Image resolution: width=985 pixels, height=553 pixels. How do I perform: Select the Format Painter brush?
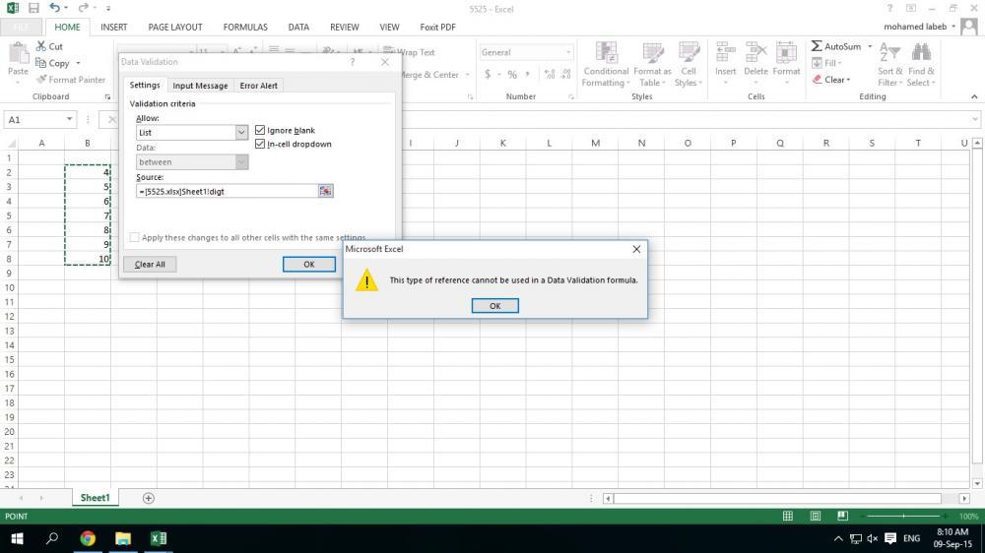pyautogui.click(x=41, y=79)
